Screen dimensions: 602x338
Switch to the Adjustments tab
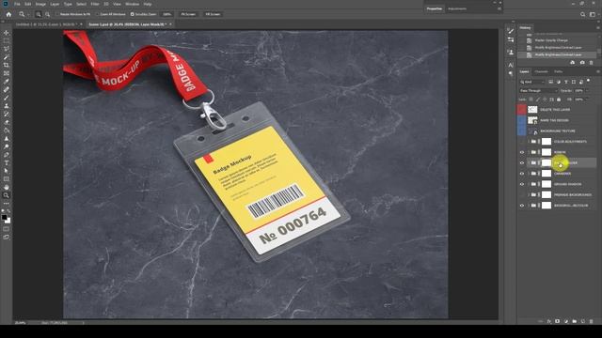tap(457, 8)
